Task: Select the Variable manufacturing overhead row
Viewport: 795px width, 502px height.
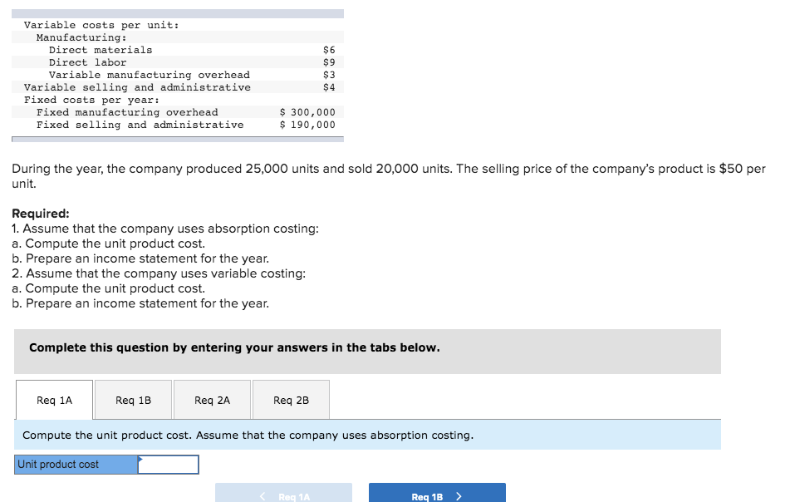Action: [145, 74]
